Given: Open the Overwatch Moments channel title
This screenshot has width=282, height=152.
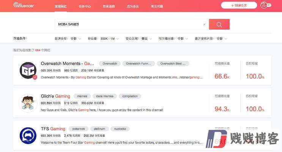Looking at the screenshot, I should 68,64.
